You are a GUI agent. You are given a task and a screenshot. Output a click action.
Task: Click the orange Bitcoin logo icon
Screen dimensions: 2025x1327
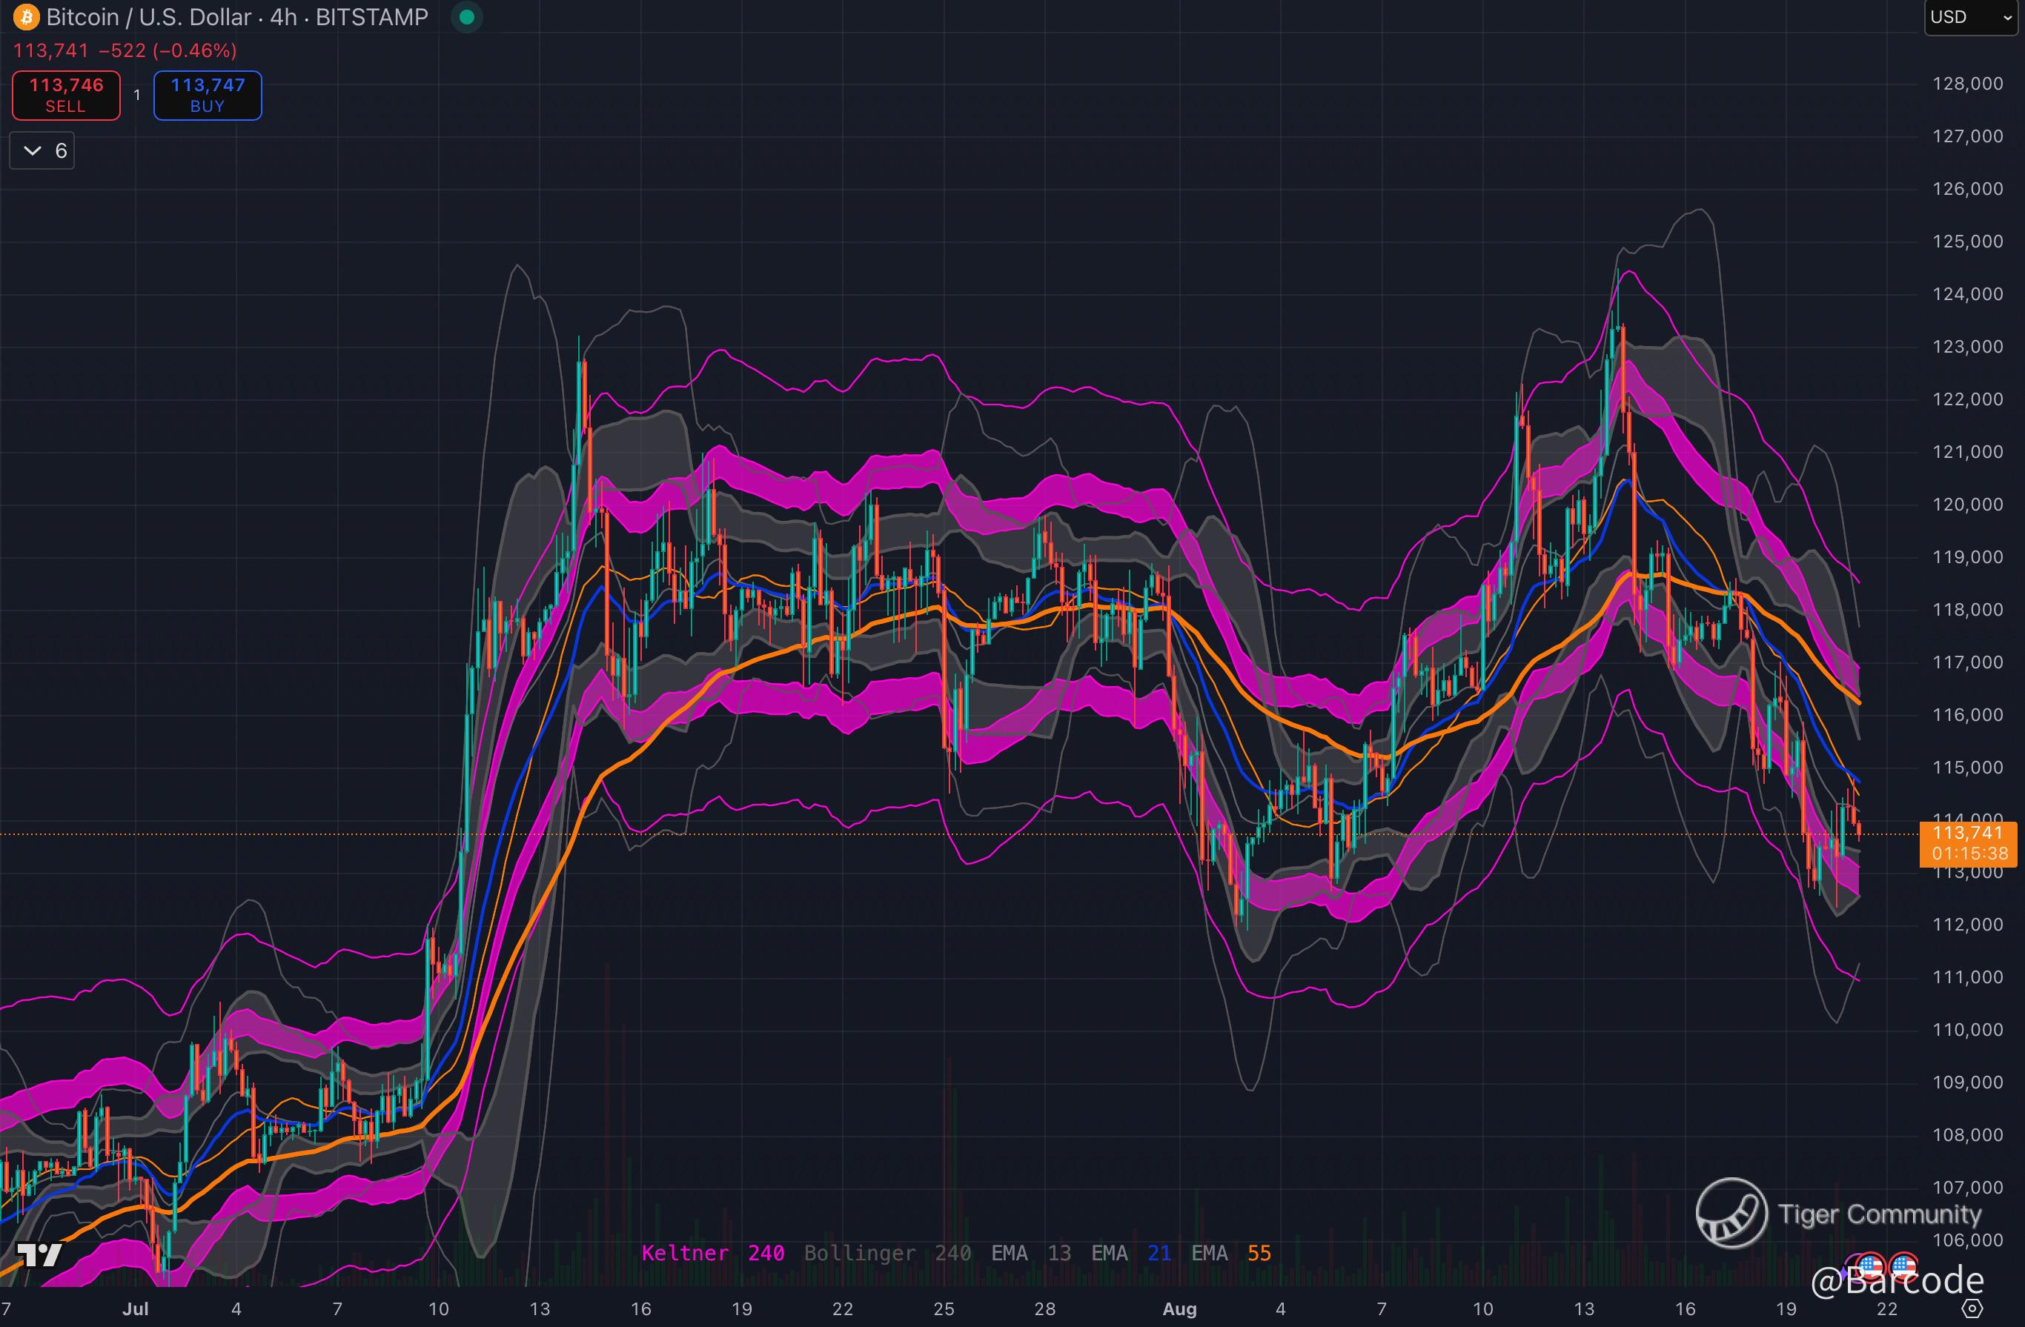pos(27,17)
